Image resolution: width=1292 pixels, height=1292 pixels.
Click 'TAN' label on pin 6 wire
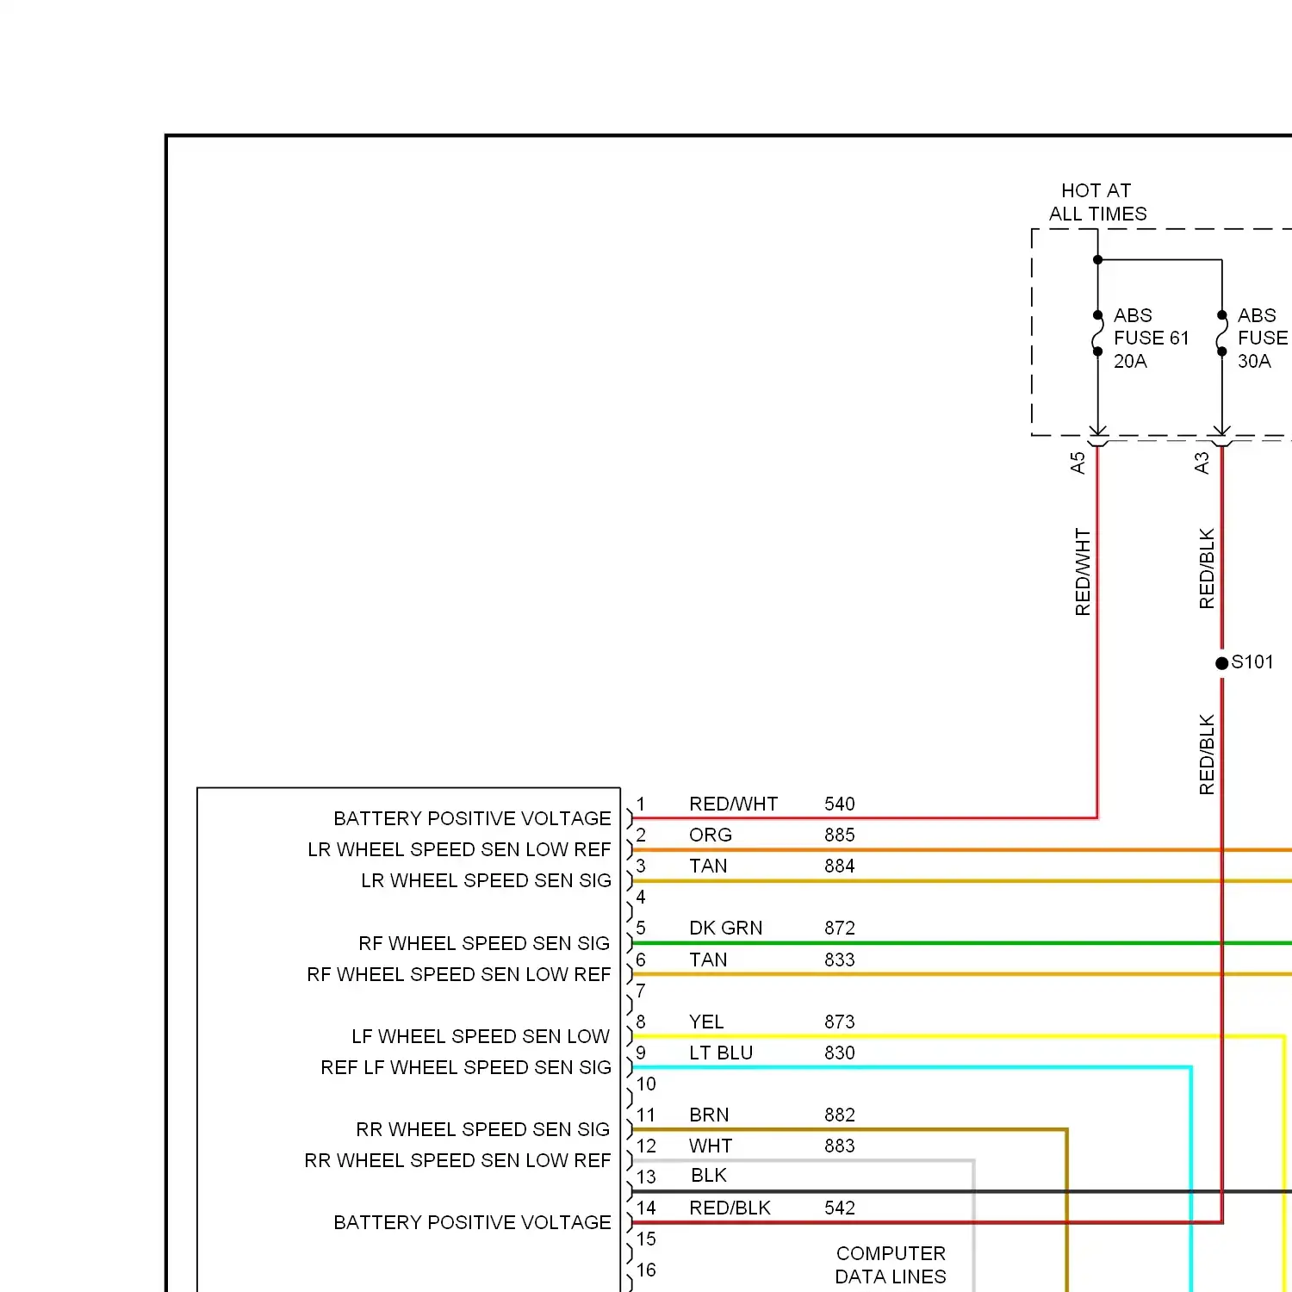(708, 960)
